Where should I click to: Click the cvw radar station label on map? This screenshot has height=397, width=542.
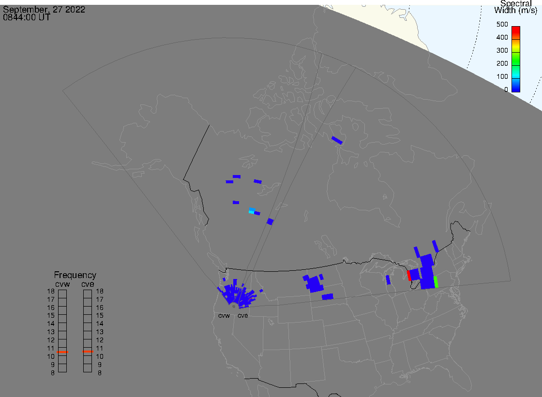[x=224, y=316]
